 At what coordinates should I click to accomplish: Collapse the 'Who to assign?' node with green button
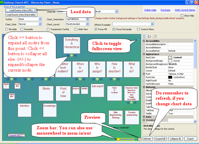(x=98, y=79)
